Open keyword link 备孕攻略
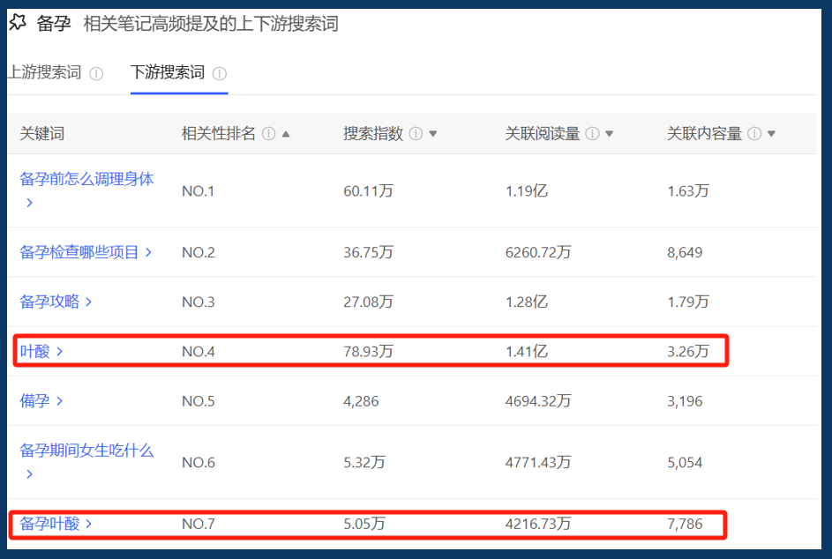Image resolution: width=832 pixels, height=559 pixels. pyautogui.click(x=49, y=302)
